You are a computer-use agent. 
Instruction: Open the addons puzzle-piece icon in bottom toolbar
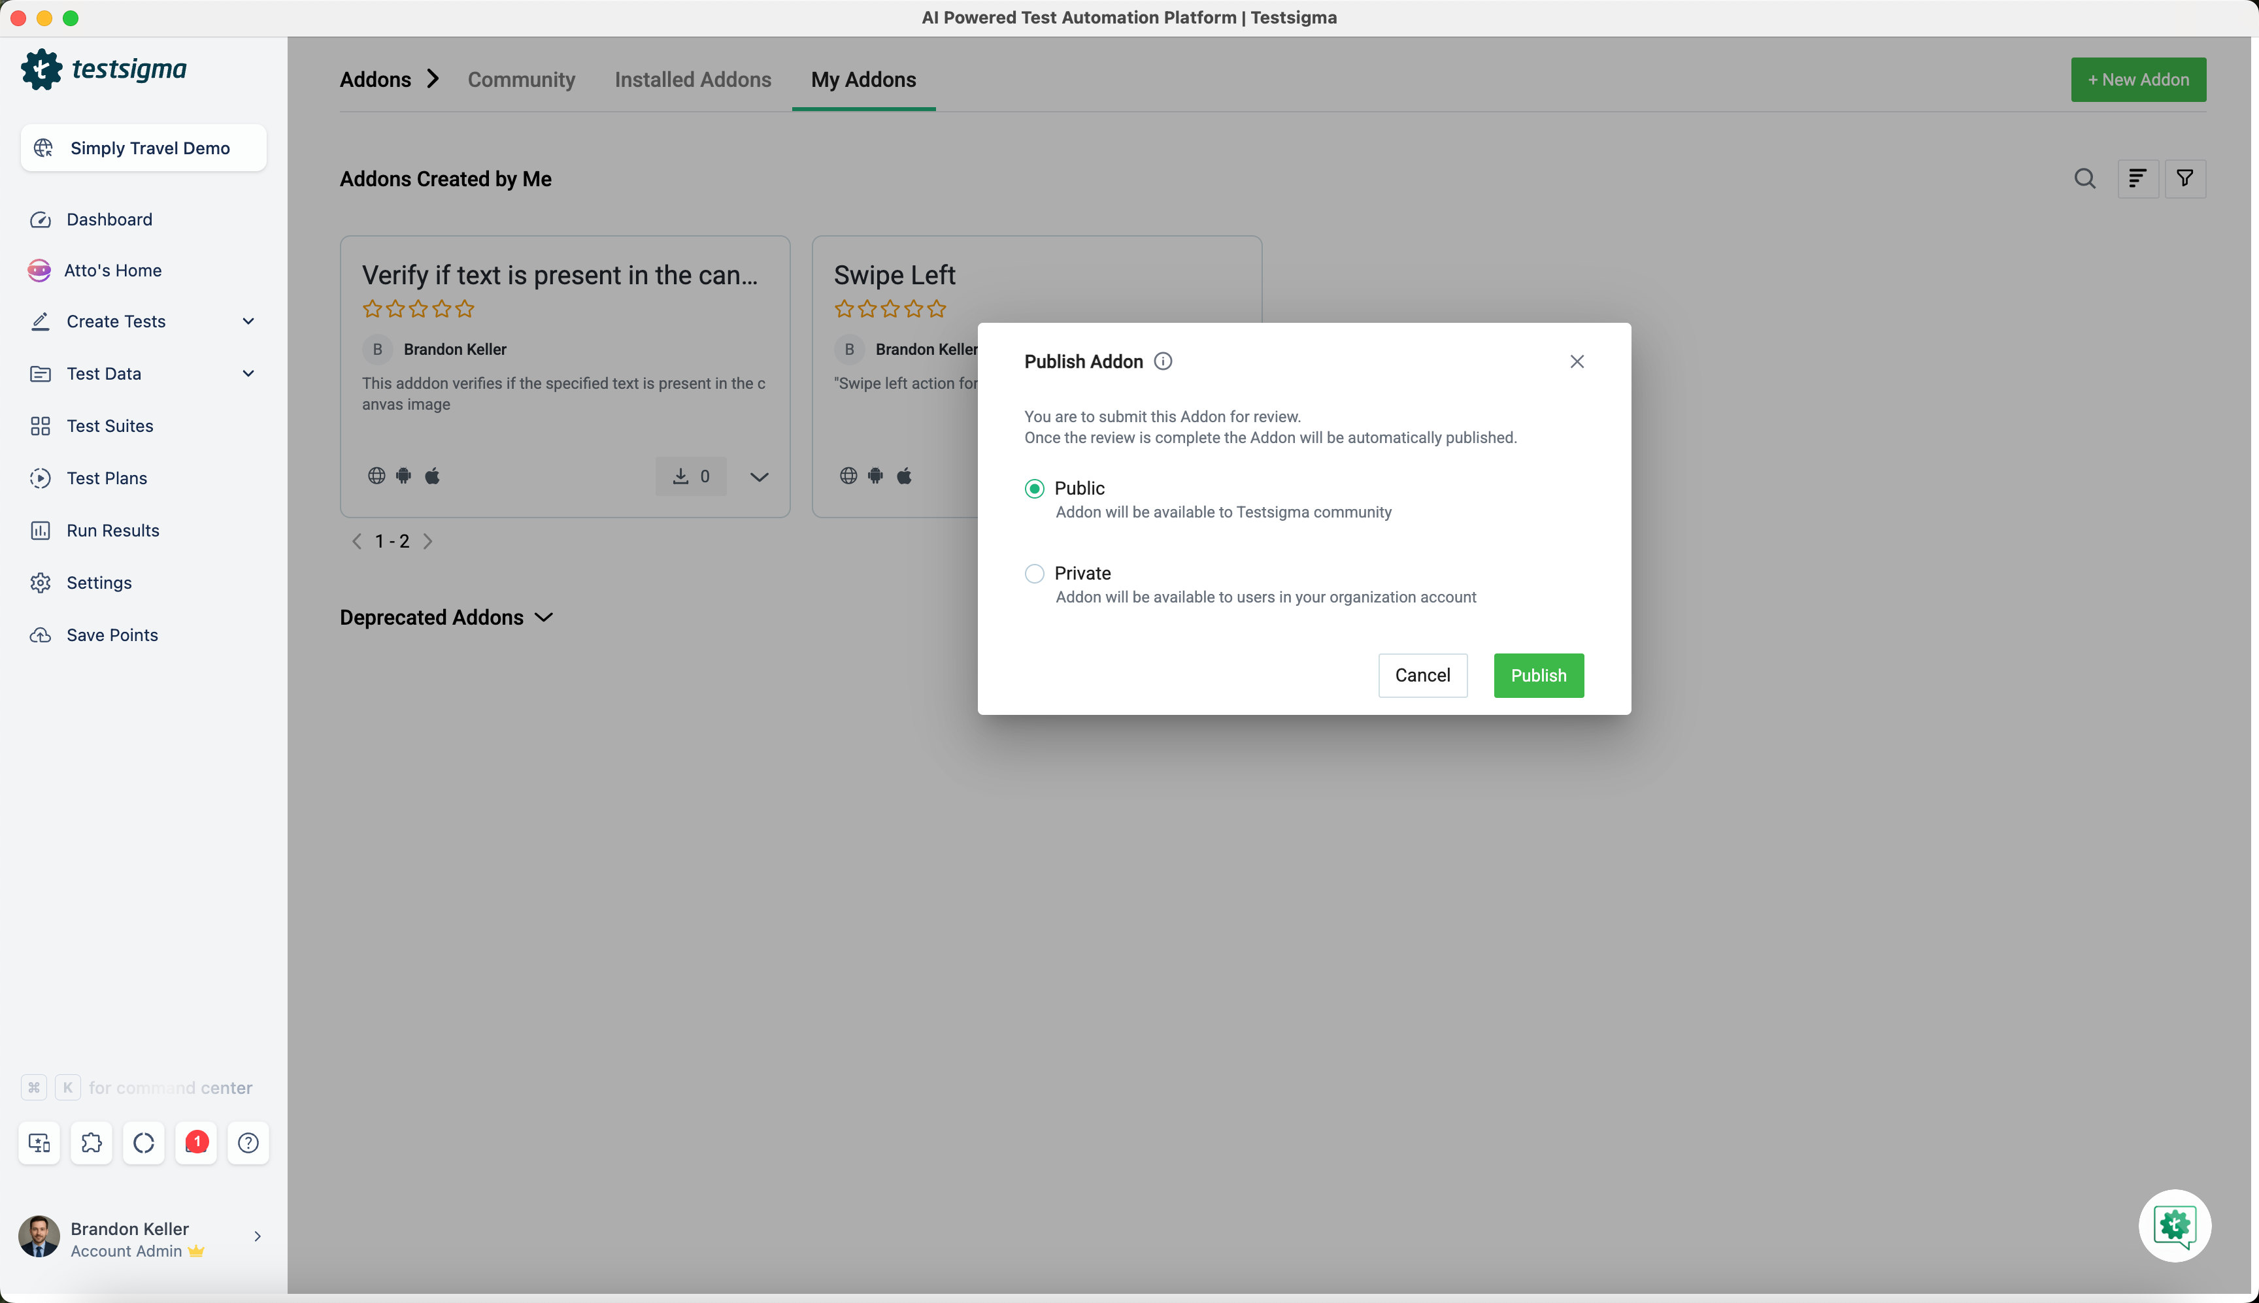[x=92, y=1143]
